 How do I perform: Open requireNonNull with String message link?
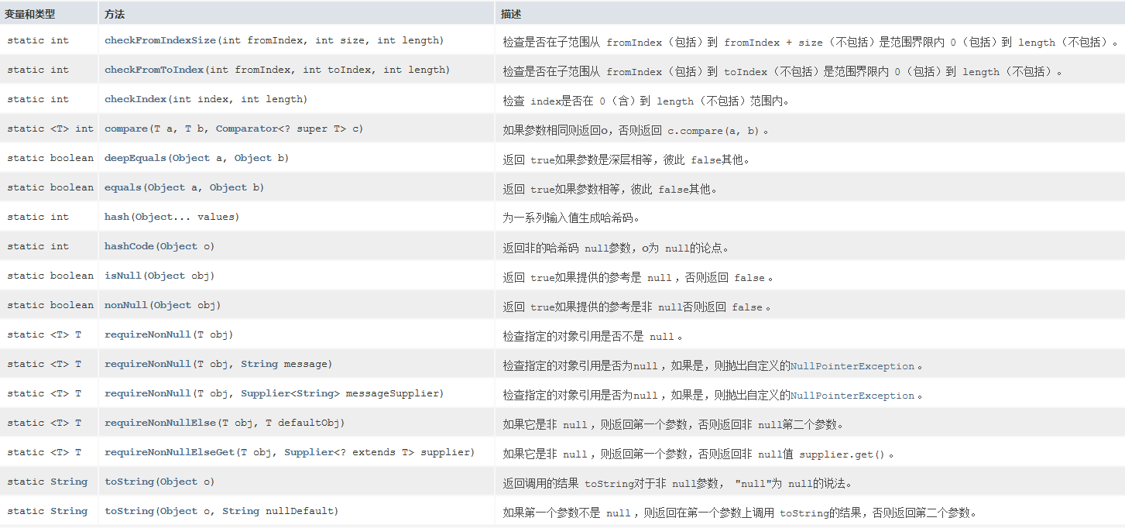(x=146, y=364)
